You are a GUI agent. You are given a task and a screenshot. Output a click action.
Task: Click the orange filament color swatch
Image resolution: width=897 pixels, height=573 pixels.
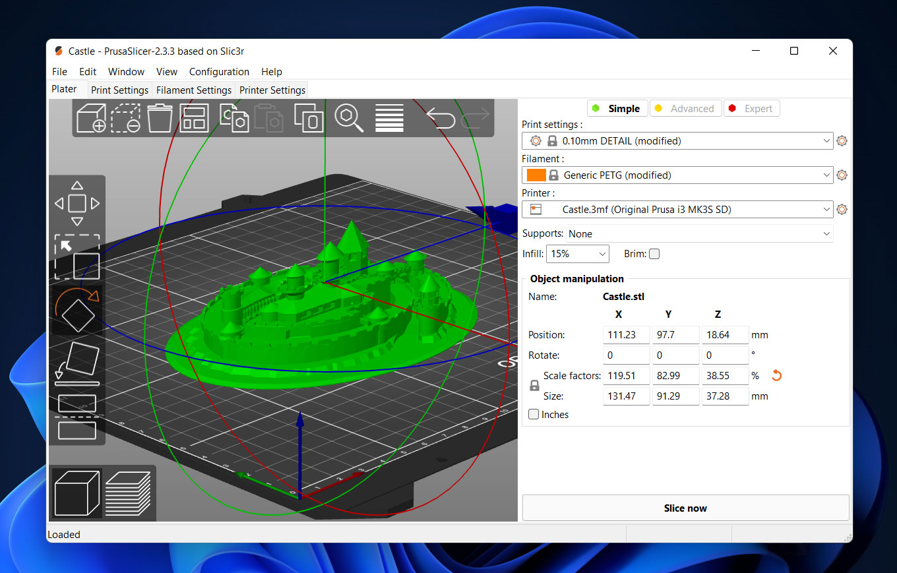pyautogui.click(x=536, y=175)
